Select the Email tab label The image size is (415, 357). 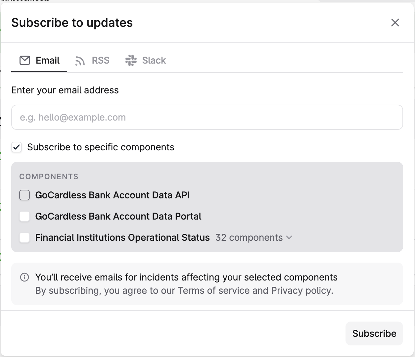tap(48, 60)
